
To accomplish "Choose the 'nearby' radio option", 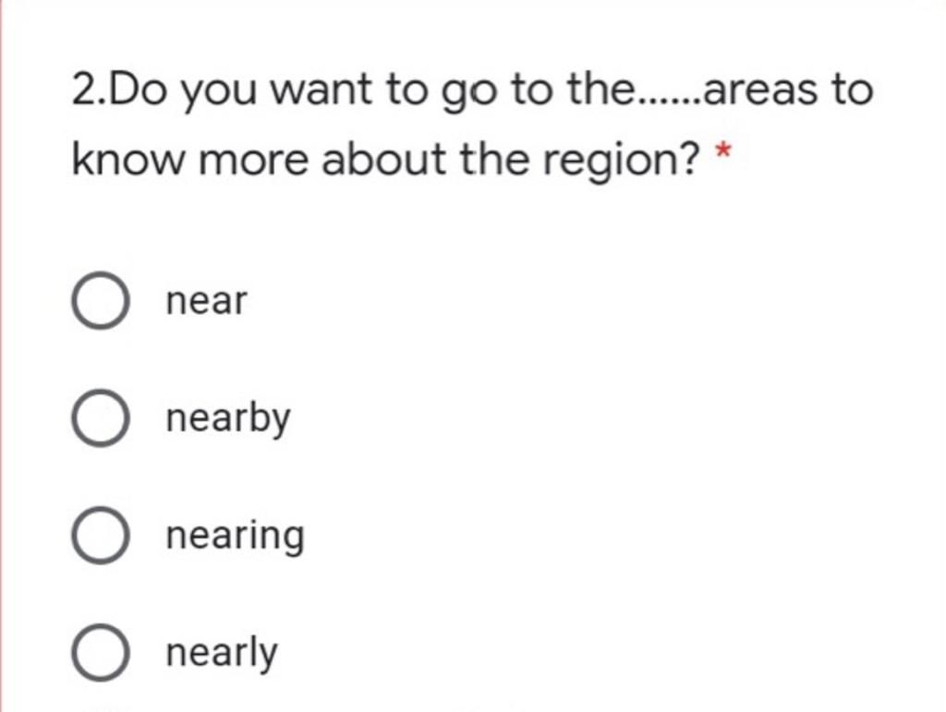I will click(99, 418).
